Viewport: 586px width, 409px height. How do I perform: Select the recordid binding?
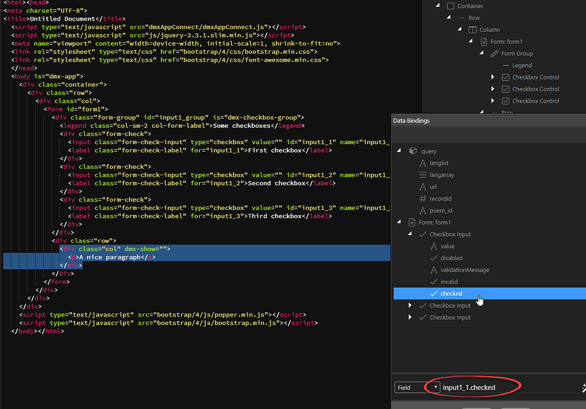[x=440, y=198]
